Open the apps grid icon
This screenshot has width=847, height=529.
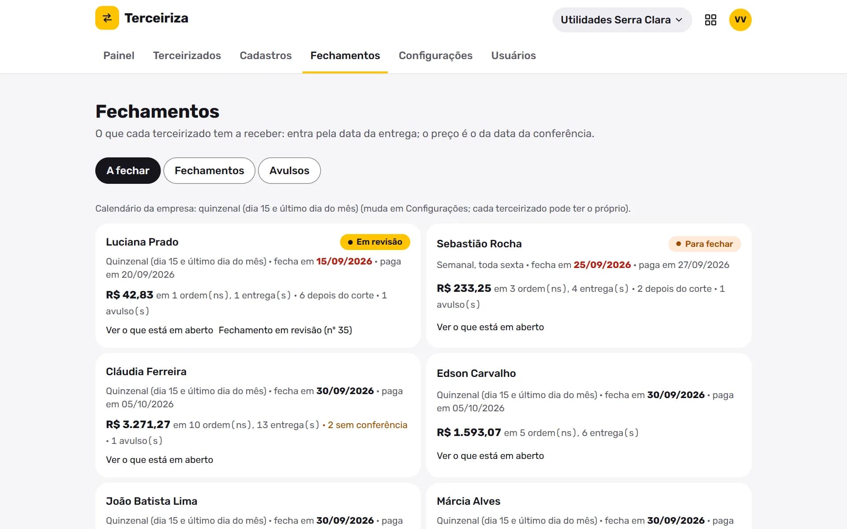(711, 20)
